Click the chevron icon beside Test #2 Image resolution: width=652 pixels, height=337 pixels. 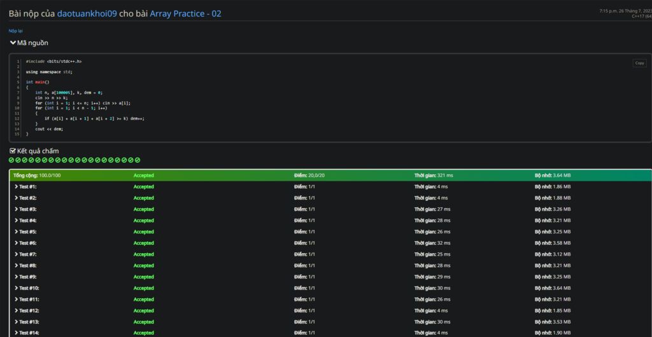click(x=16, y=198)
